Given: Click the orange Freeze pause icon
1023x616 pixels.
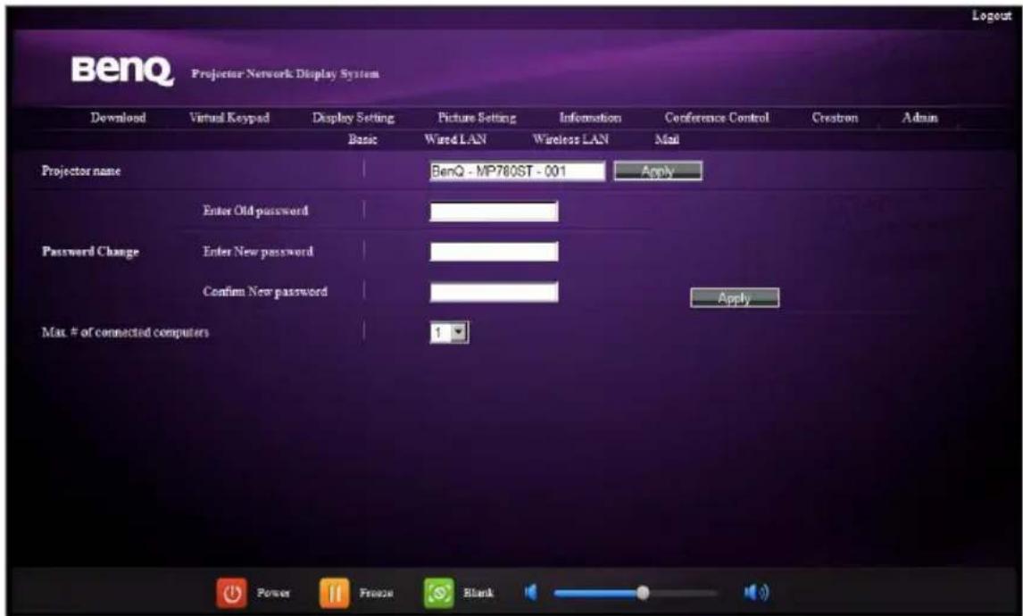Looking at the screenshot, I should 334,593.
